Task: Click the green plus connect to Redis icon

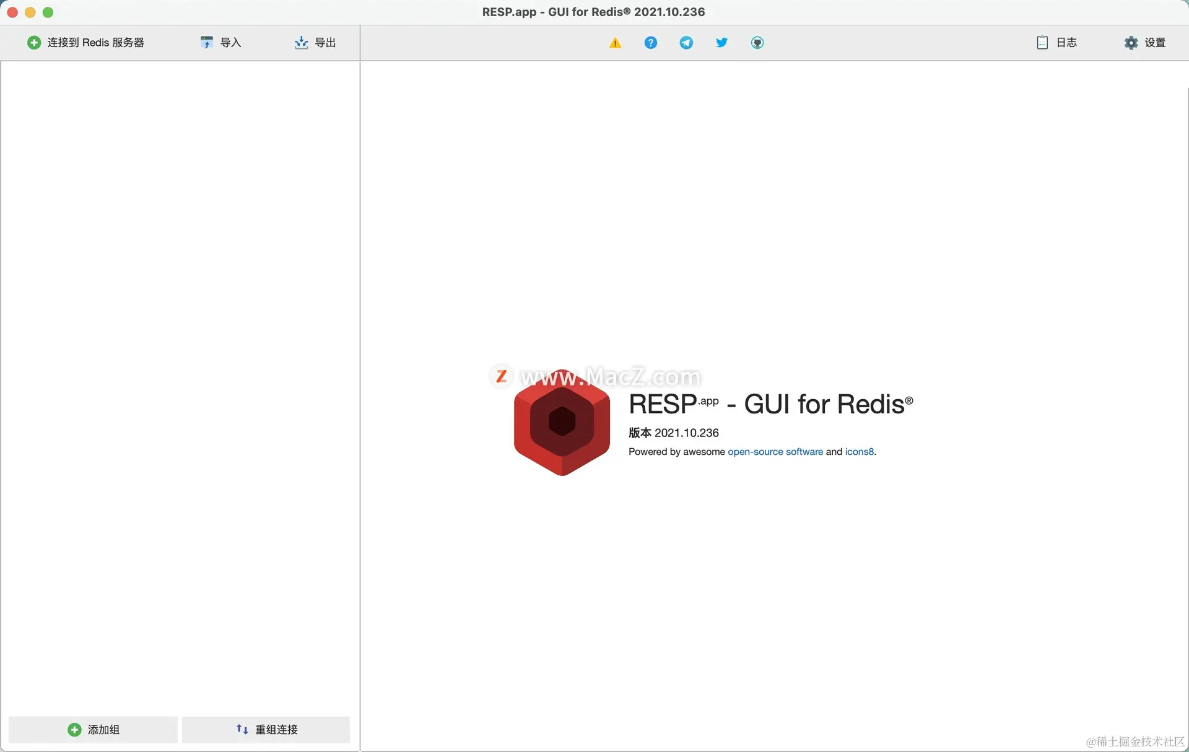Action: point(34,42)
